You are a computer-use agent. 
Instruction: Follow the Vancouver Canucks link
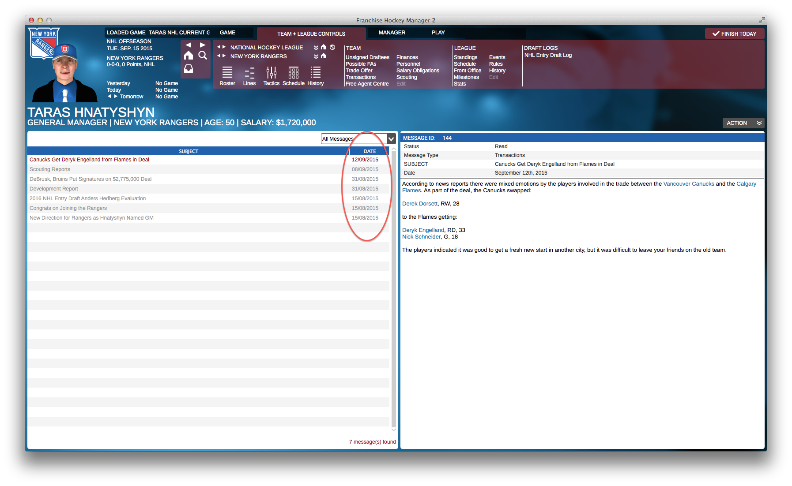click(688, 184)
